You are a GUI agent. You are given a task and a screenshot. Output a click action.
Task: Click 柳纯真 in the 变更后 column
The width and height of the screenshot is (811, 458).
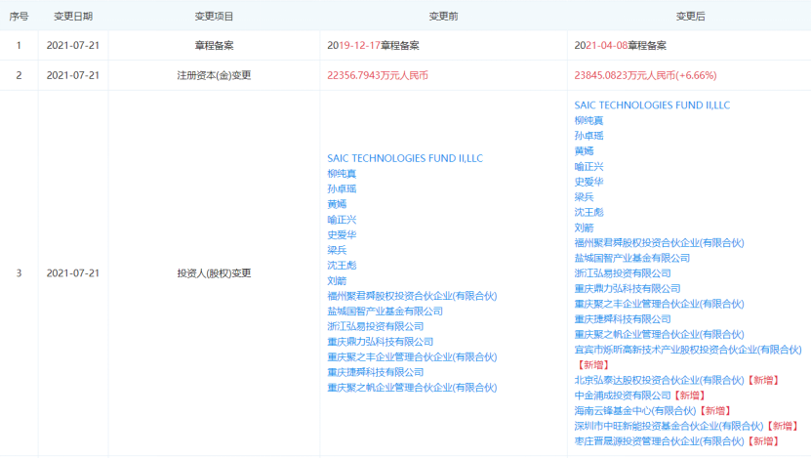(588, 120)
